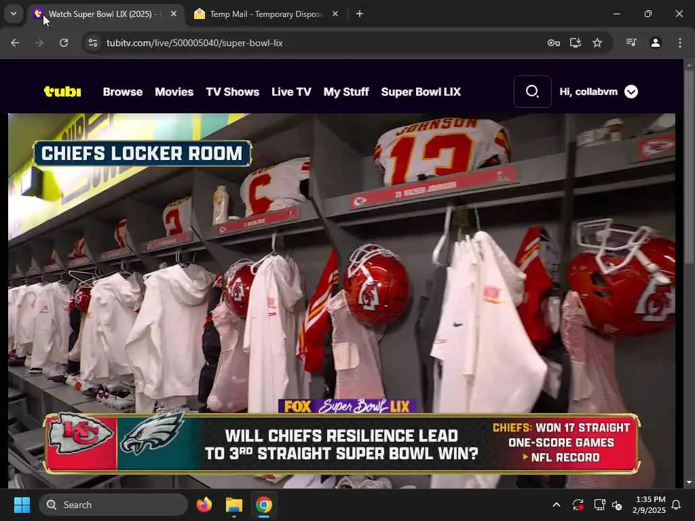Click the browser back arrow
The height and width of the screenshot is (521, 695).
click(15, 43)
